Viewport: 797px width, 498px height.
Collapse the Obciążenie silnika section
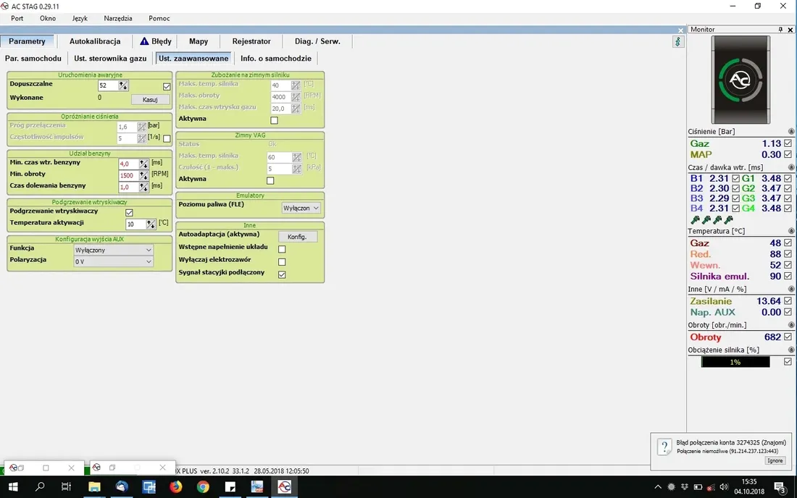coord(791,350)
